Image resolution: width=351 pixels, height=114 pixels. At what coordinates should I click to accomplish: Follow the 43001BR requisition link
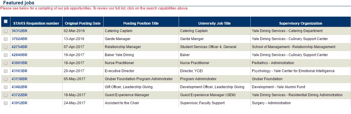(19, 63)
